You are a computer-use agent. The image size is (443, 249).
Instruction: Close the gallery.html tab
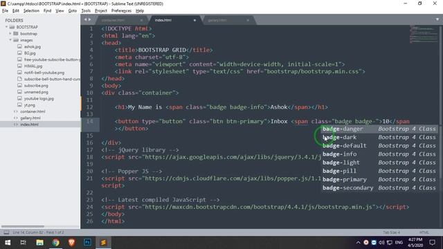click(x=248, y=20)
